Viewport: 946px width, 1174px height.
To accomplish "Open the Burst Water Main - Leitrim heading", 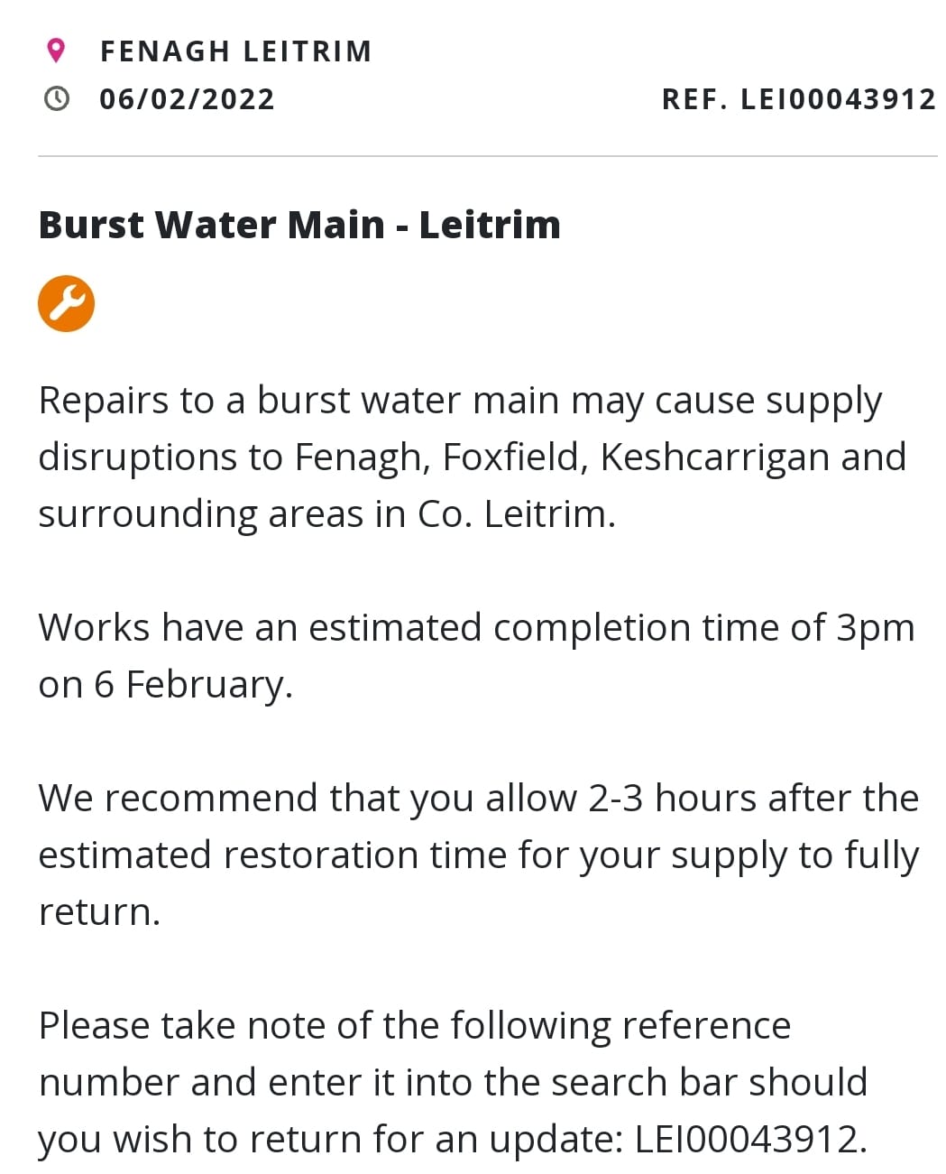I will [299, 225].
